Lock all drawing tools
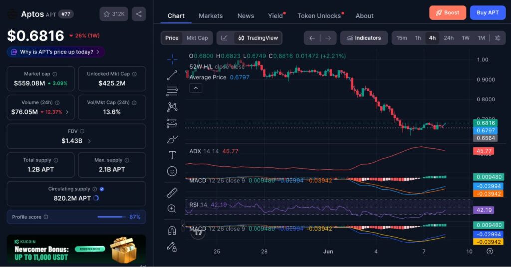 (172, 247)
